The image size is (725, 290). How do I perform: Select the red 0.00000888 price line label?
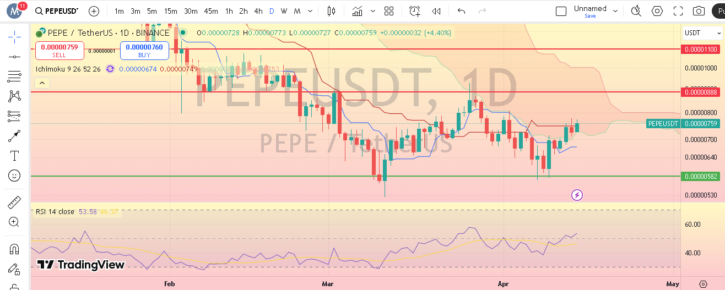click(701, 92)
